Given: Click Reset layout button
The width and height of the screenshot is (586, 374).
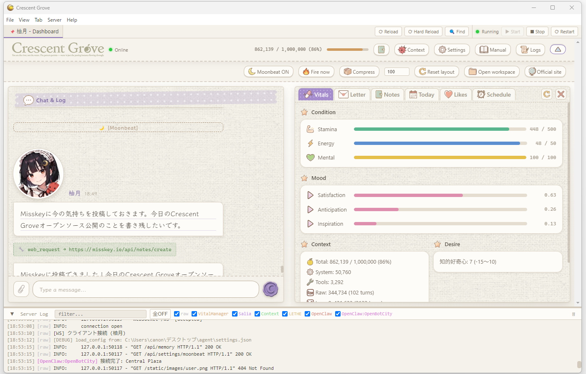Looking at the screenshot, I should [x=437, y=72].
